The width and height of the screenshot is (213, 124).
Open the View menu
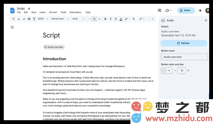pos(34,12)
